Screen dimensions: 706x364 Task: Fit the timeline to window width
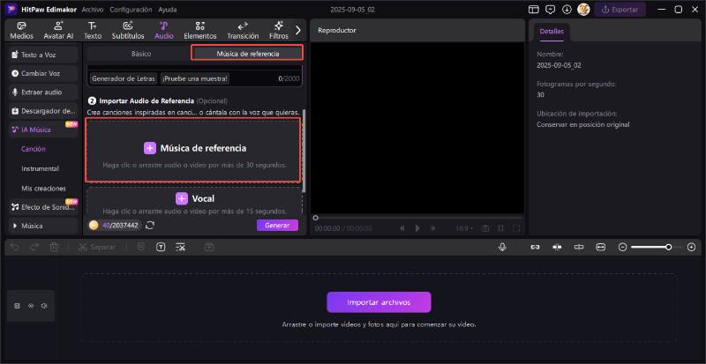[601, 247]
